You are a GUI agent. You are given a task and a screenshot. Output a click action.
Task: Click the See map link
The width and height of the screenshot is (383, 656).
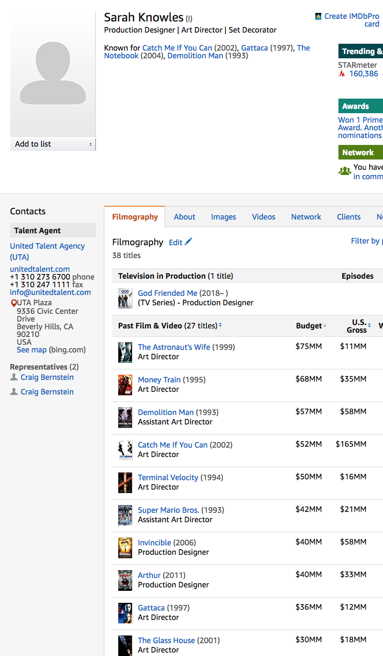[x=32, y=350]
